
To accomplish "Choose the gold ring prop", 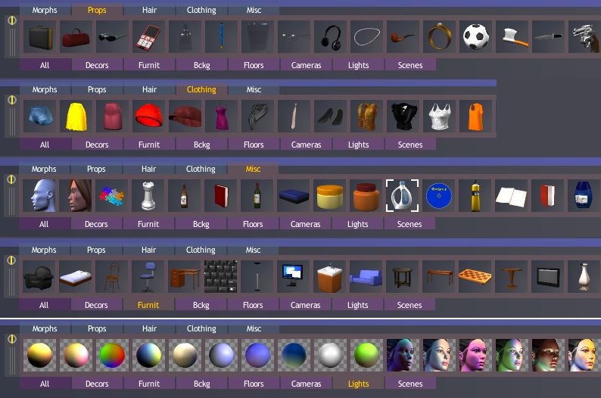I will [439, 37].
